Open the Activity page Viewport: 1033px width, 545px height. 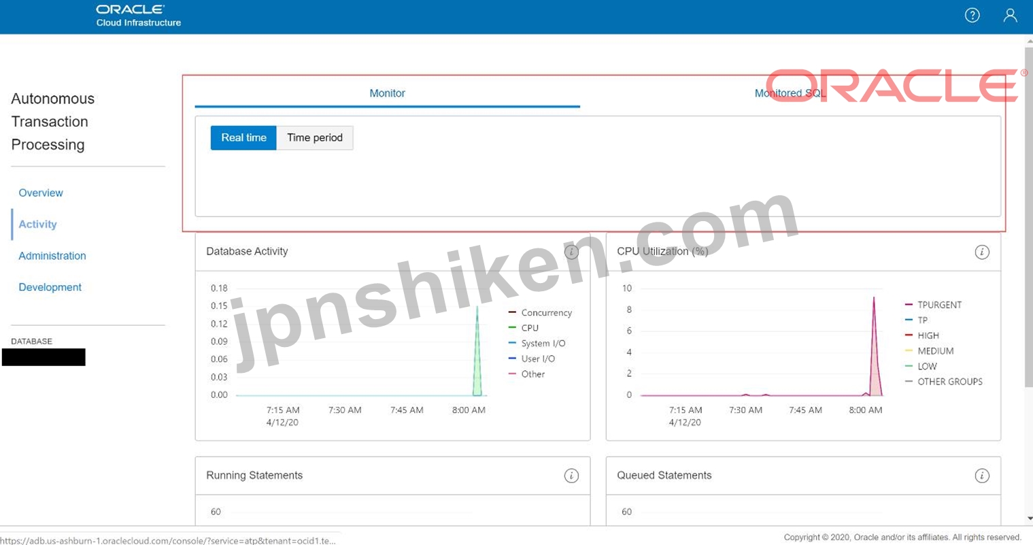pyautogui.click(x=37, y=224)
